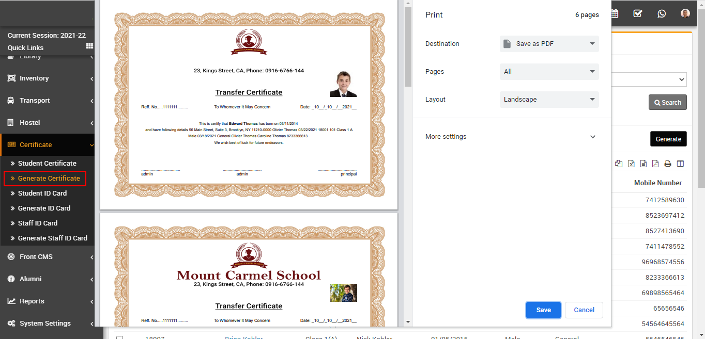Click the first certificate page preview
The width and height of the screenshot is (705, 339).
[x=249, y=105]
